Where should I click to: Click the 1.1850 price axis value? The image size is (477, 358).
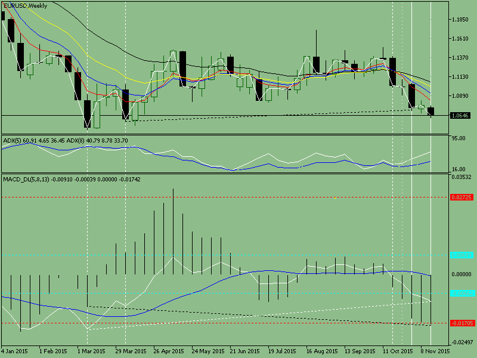(x=460, y=20)
